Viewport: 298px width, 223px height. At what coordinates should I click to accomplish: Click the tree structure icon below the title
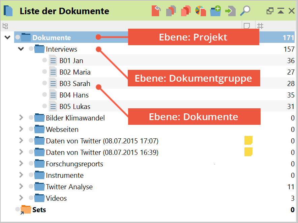pyautogui.click(x=5, y=26)
